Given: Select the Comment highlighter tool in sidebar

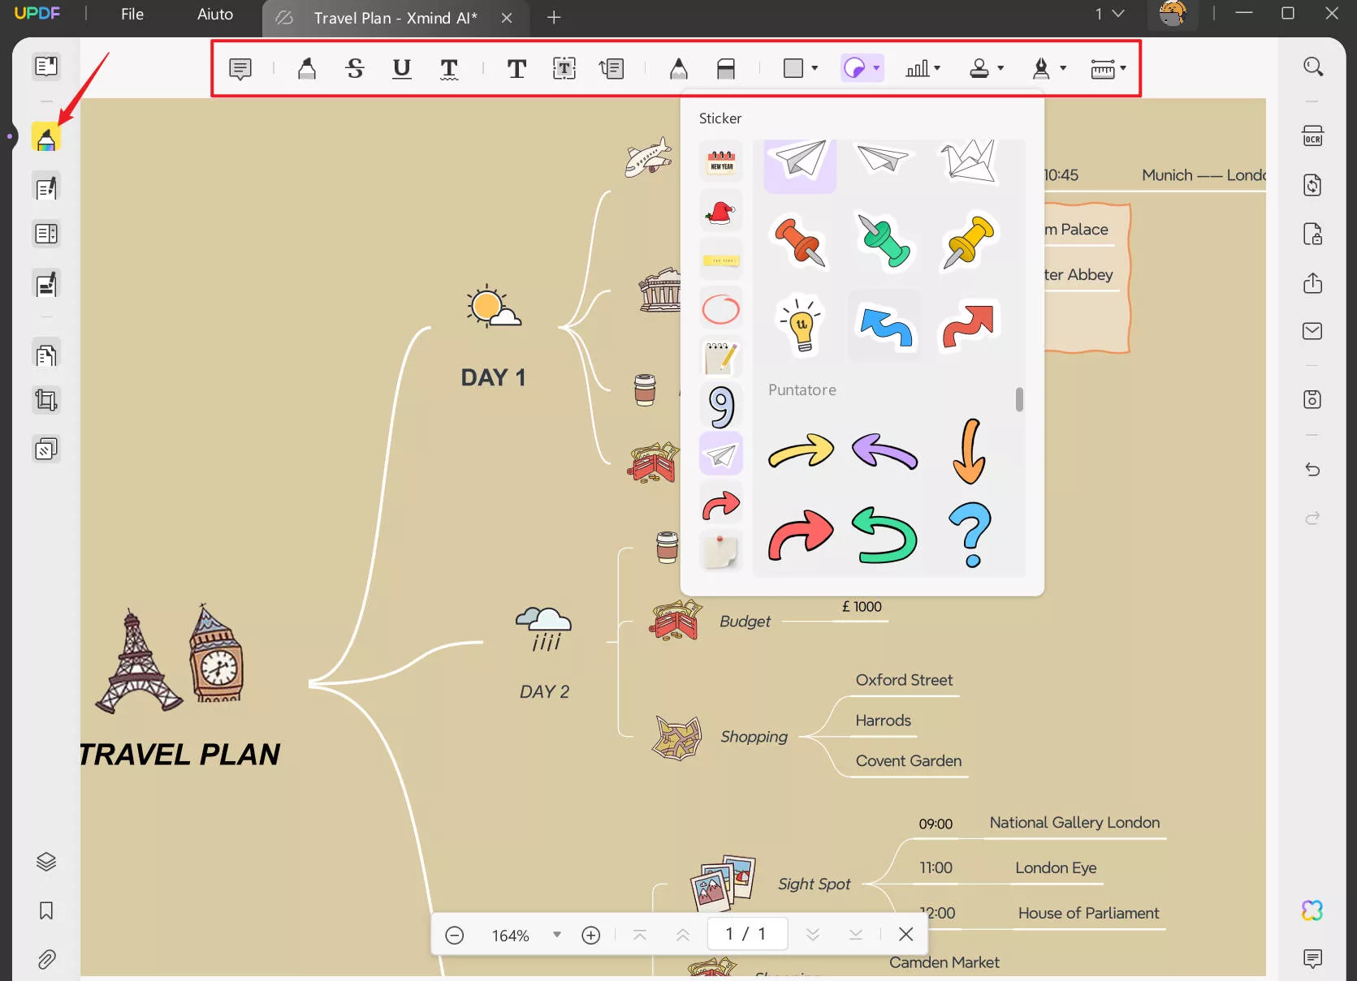Looking at the screenshot, I should pos(46,139).
